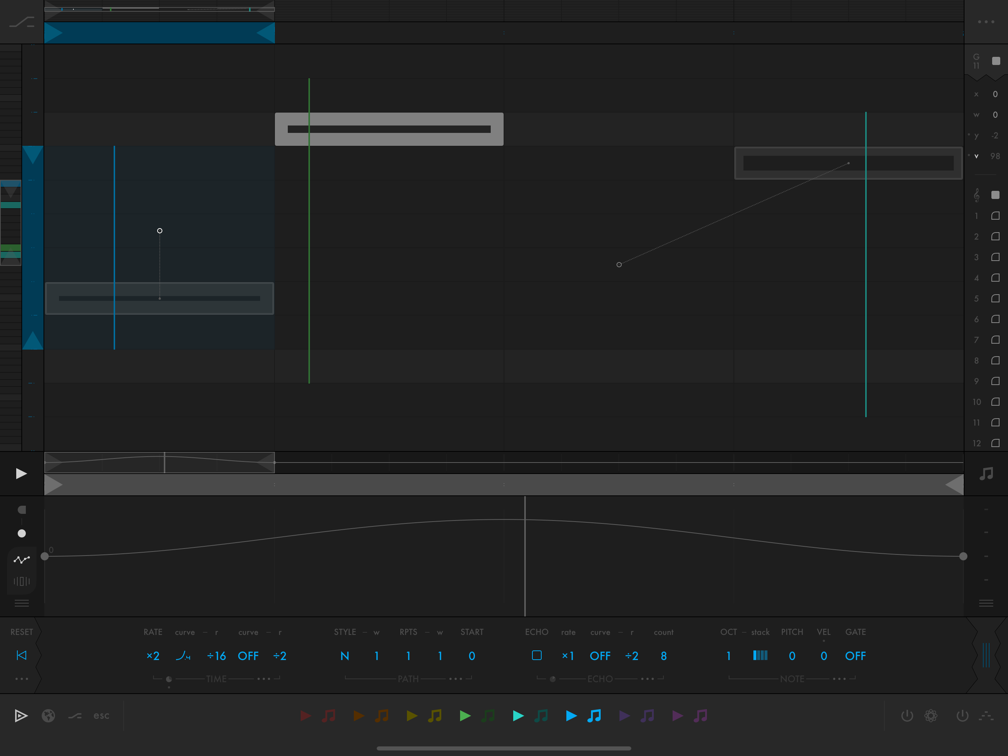Click the blue reset-to-start arrow icon
Viewport: 1008px width, 756px height.
[21, 655]
